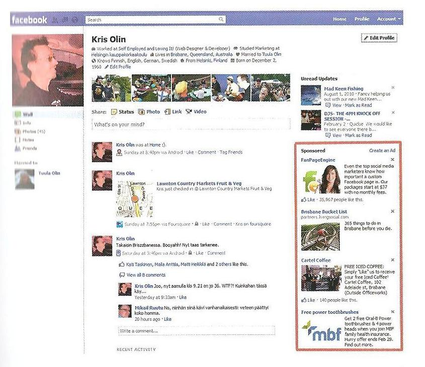Dismiss DJS 4PM Knock Off update
This screenshot has height=367, width=425.
(x=393, y=112)
